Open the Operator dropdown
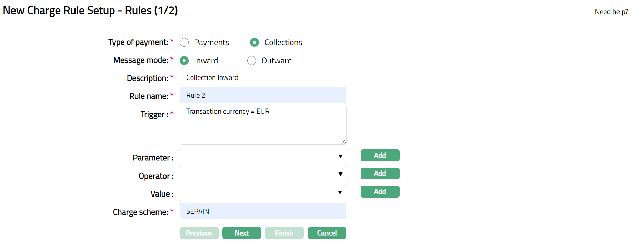The image size is (633, 242). point(263,175)
